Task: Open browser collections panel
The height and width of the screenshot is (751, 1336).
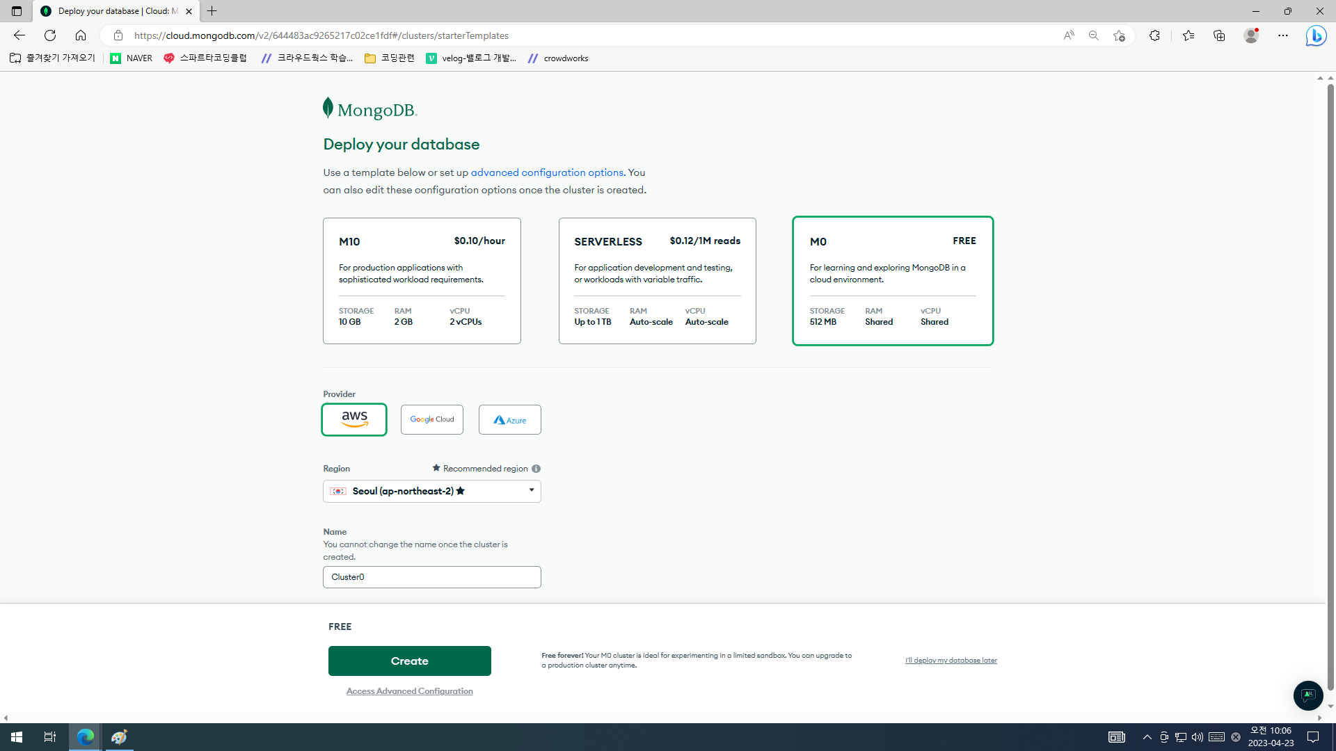Action: [x=1219, y=35]
